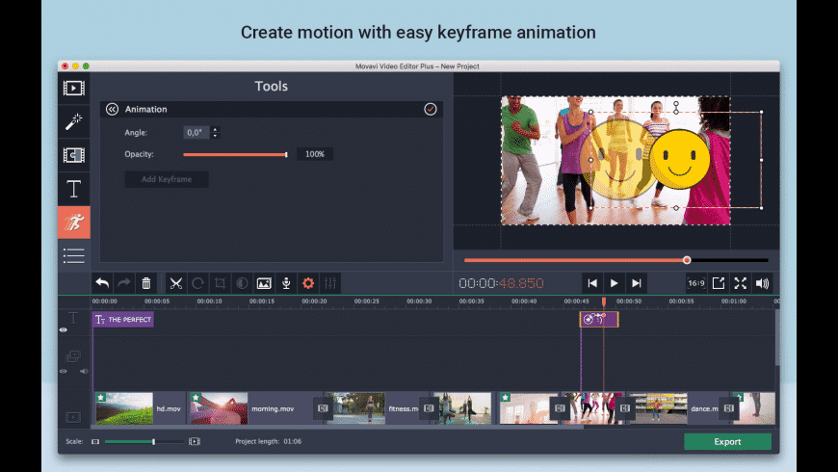
Task: Click the Angle value field
Action: 196,132
